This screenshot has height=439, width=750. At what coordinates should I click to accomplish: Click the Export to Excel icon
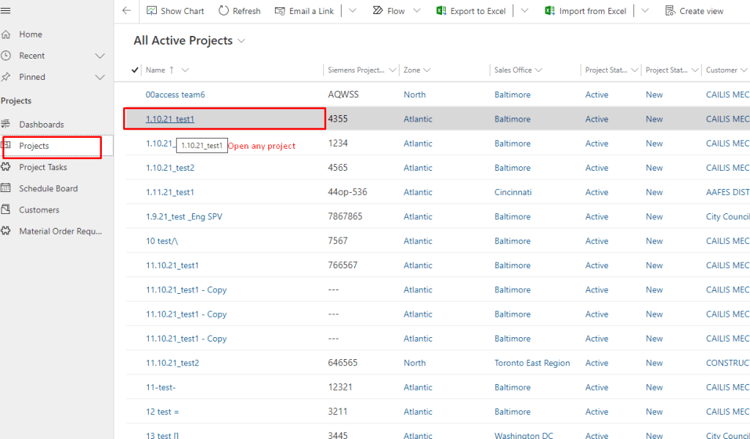[x=441, y=11]
